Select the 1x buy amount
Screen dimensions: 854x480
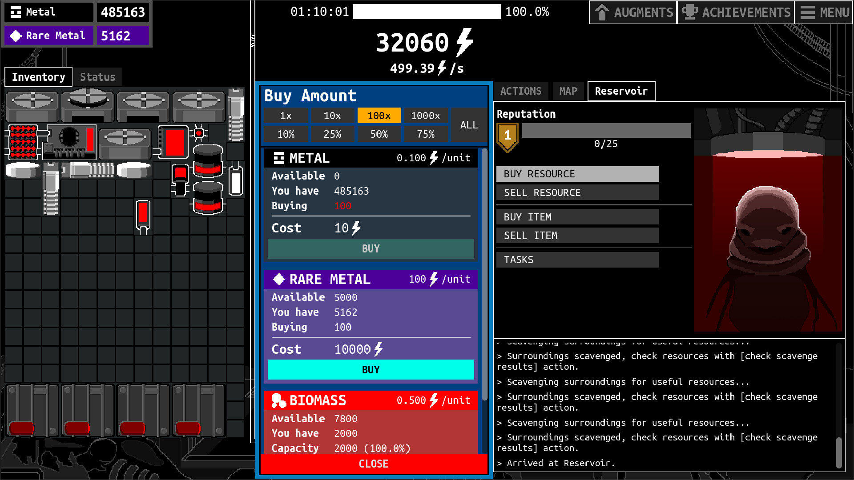286,116
